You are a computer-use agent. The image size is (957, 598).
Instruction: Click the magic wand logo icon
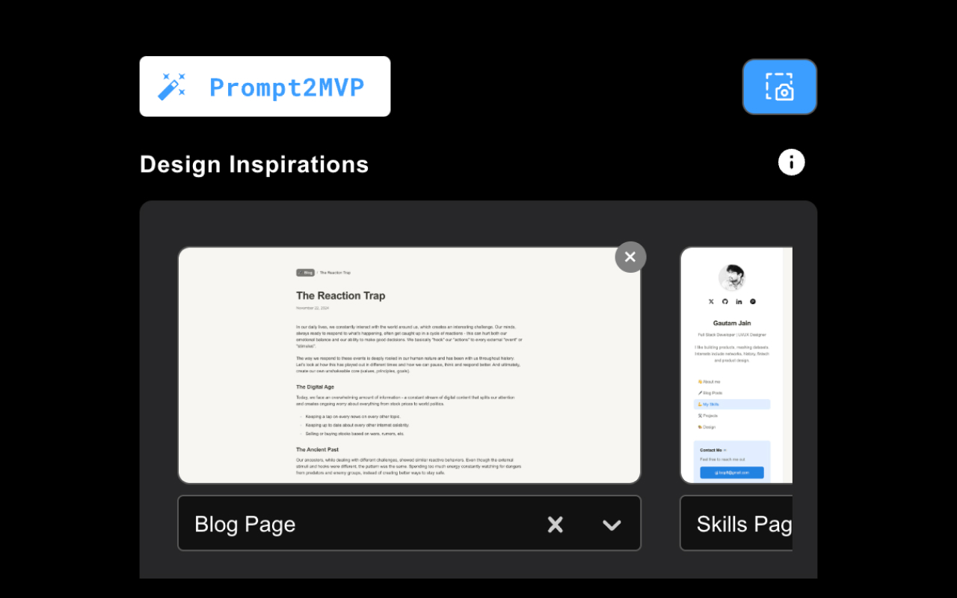click(x=171, y=87)
